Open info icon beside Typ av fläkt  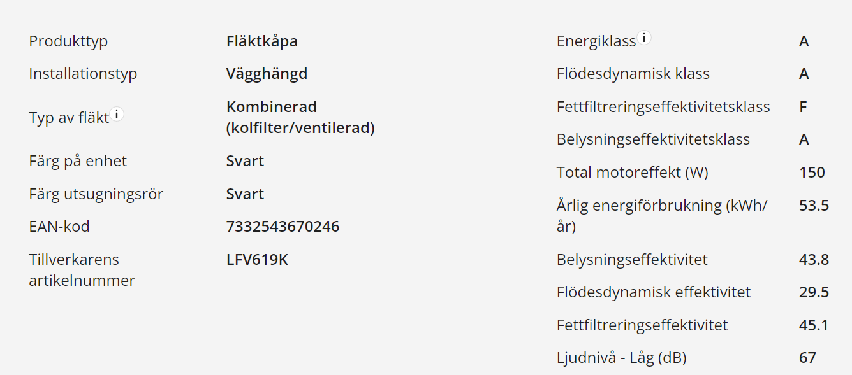[x=117, y=115]
